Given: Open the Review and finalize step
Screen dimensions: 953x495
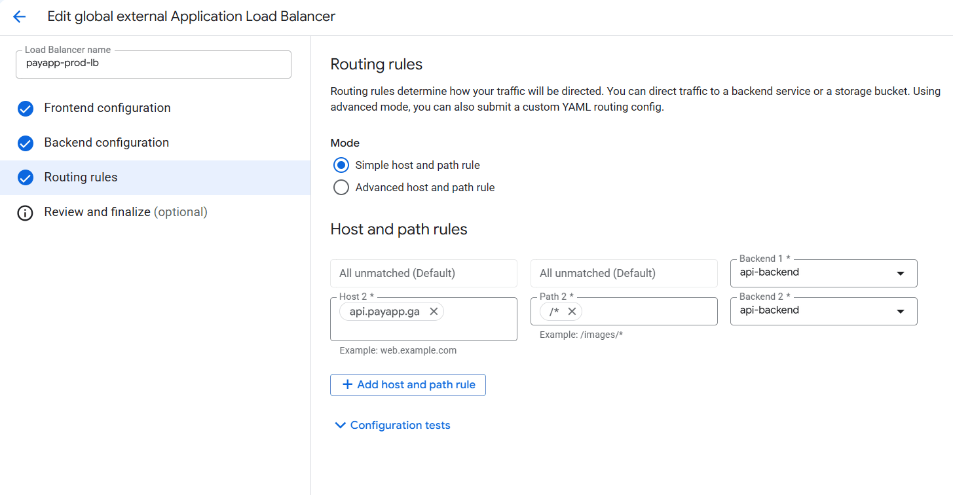Looking at the screenshot, I should 155,212.
